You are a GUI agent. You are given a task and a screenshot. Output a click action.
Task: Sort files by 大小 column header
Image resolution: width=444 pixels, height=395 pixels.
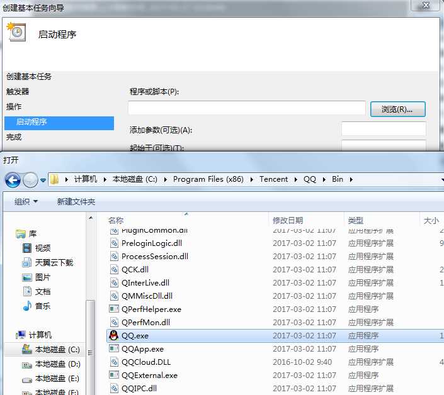tap(431, 220)
